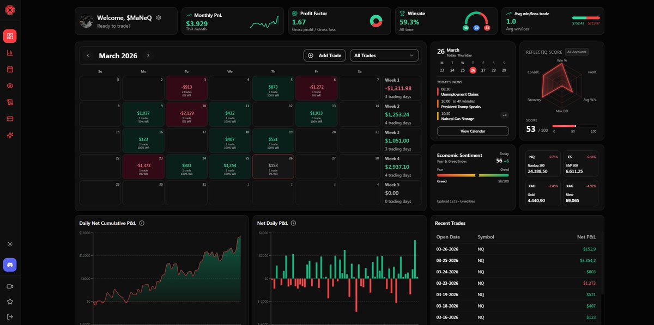Click the Avg win/loss trade trend icon
The height and width of the screenshot is (325, 654).
tap(509, 14)
